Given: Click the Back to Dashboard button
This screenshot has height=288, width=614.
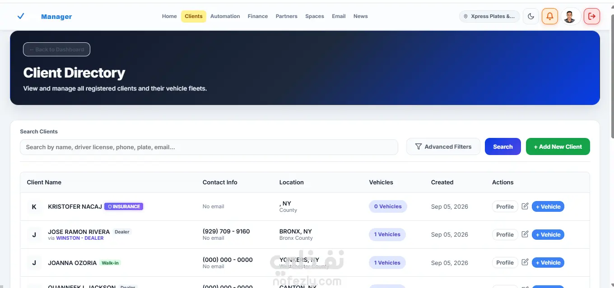Looking at the screenshot, I should coord(56,49).
